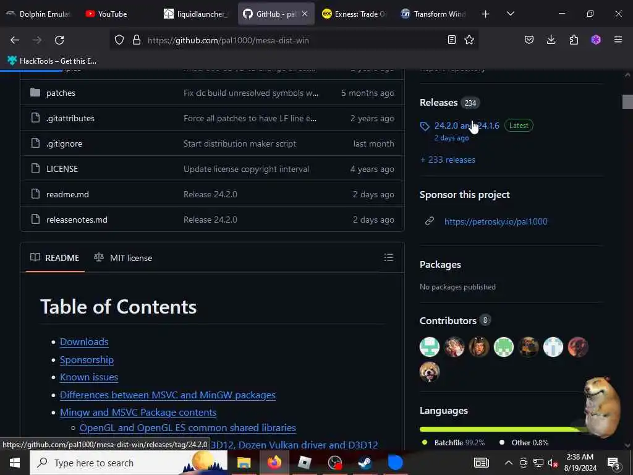Jump to Known issues section
The width and height of the screenshot is (633, 475).
[89, 377]
